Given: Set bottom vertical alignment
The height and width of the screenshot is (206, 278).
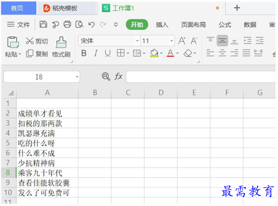Looking at the screenshot, I should coord(234,42).
